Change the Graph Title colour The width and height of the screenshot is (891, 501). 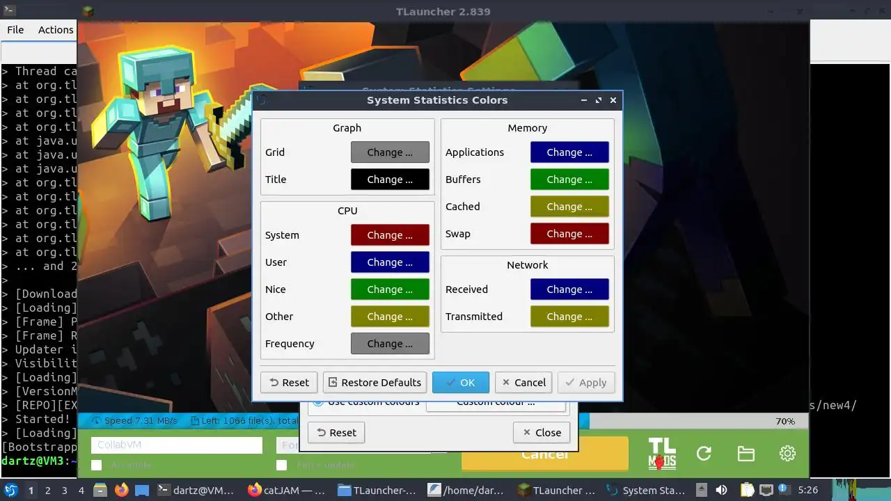click(x=390, y=180)
